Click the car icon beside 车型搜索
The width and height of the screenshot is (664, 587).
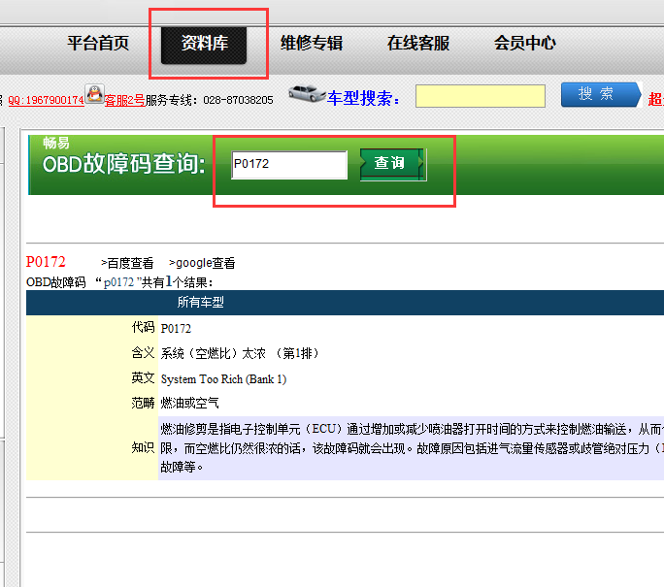(307, 93)
